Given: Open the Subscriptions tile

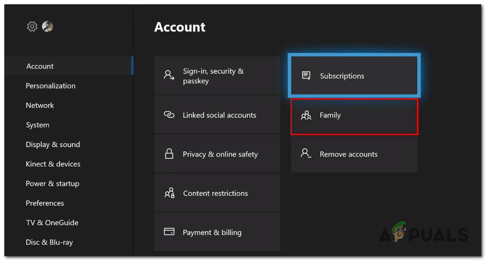Looking at the screenshot, I should click(354, 76).
